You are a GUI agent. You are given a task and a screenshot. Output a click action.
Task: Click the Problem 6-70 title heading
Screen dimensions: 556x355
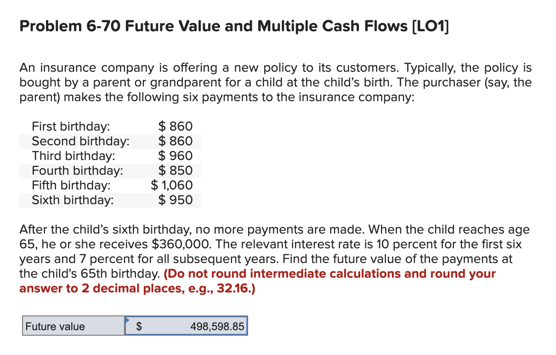tap(184, 26)
